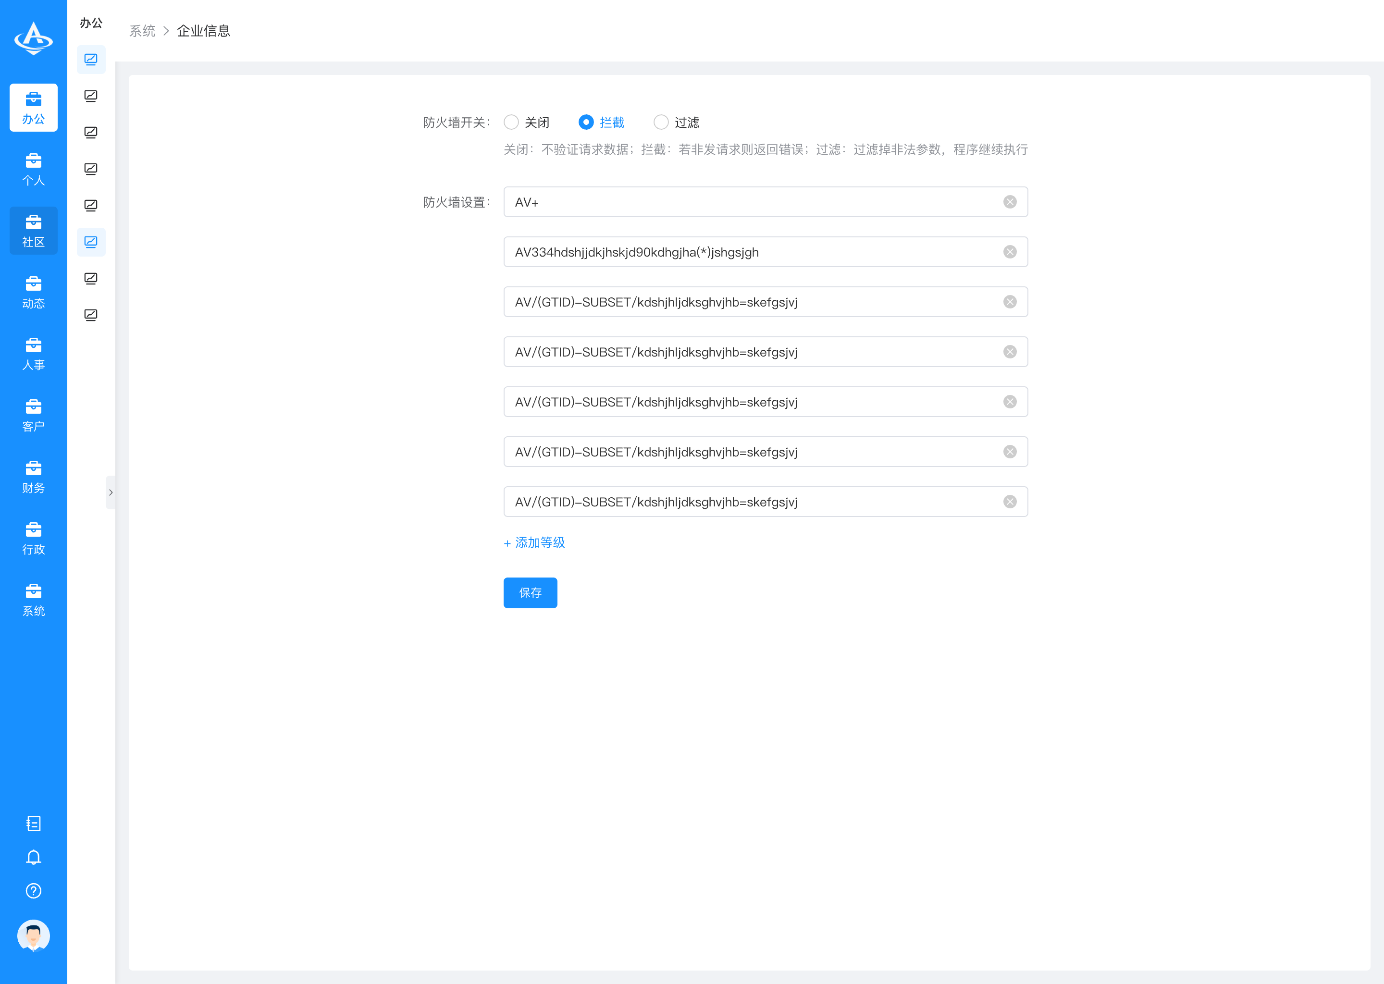Open the notification bell icon
The image size is (1384, 984).
pyautogui.click(x=33, y=857)
